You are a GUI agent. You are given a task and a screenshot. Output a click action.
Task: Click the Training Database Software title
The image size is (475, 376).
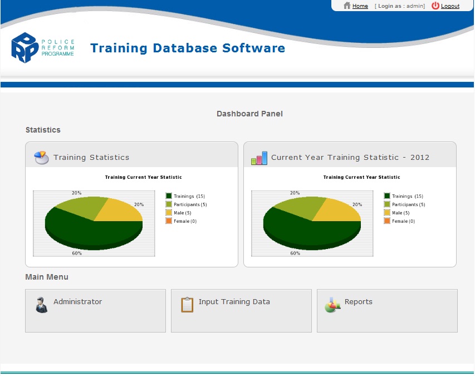click(188, 48)
